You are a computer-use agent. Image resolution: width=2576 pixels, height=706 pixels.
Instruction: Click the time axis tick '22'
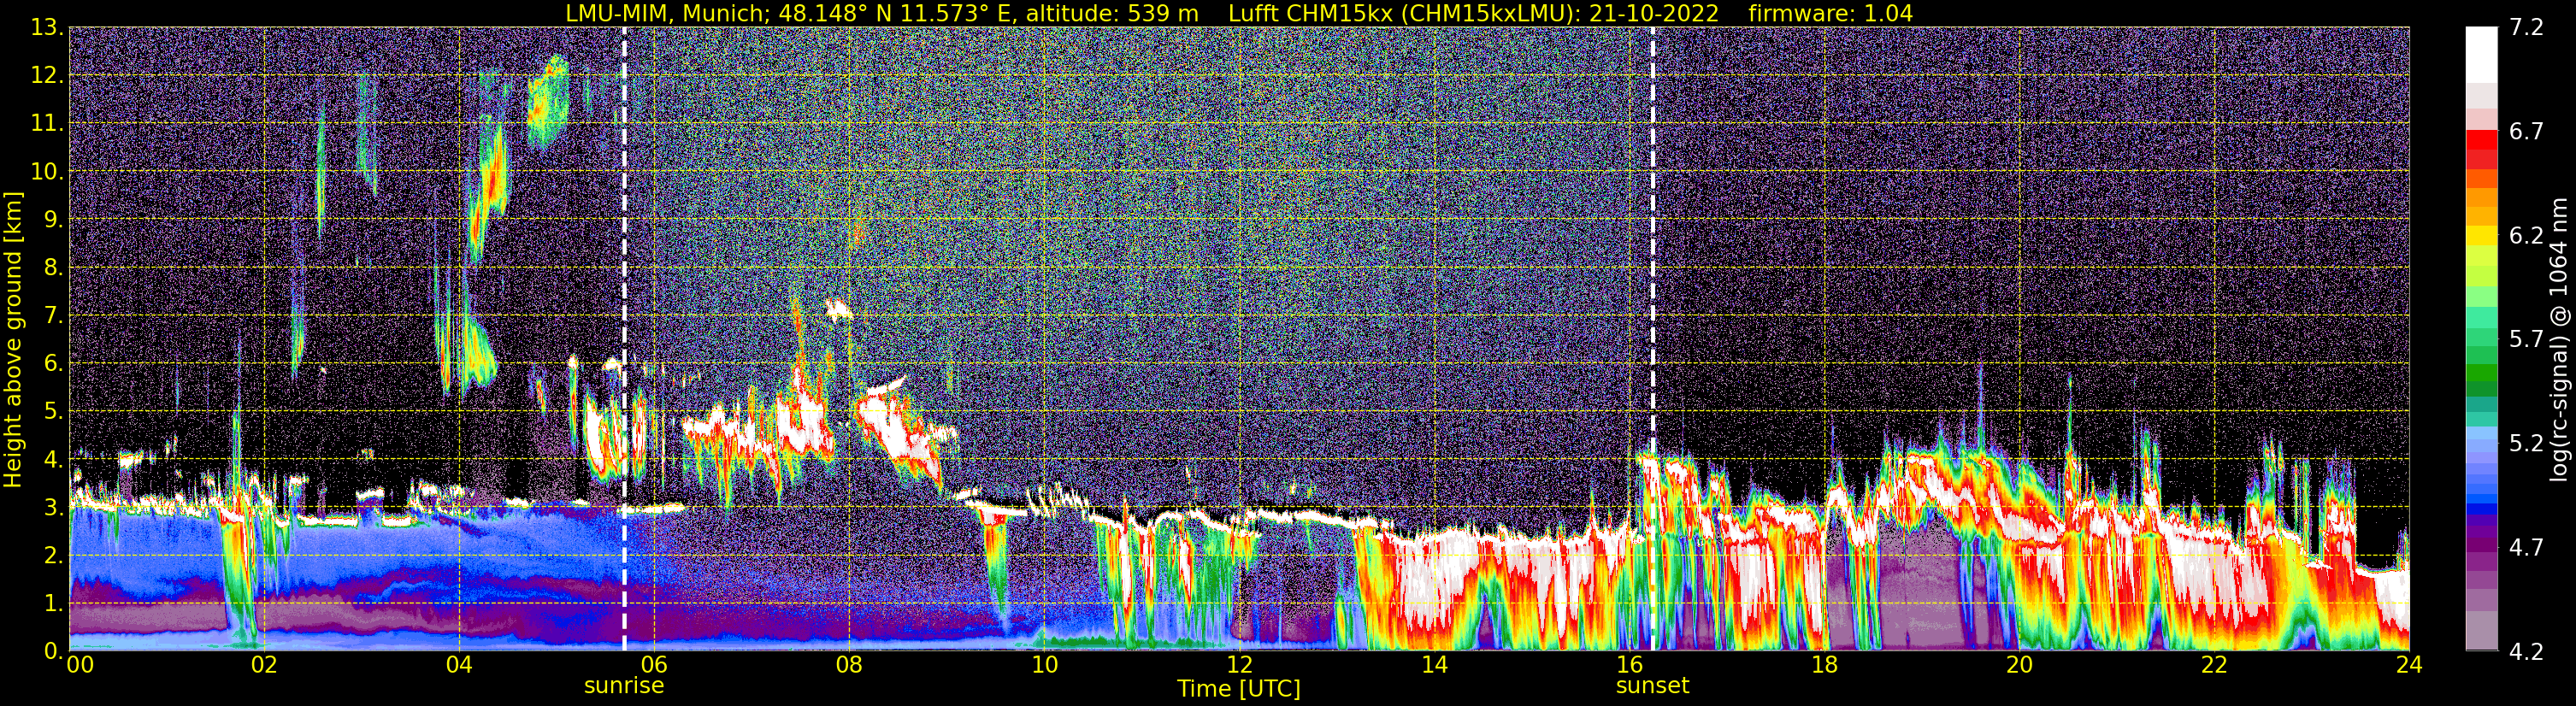point(2214,664)
